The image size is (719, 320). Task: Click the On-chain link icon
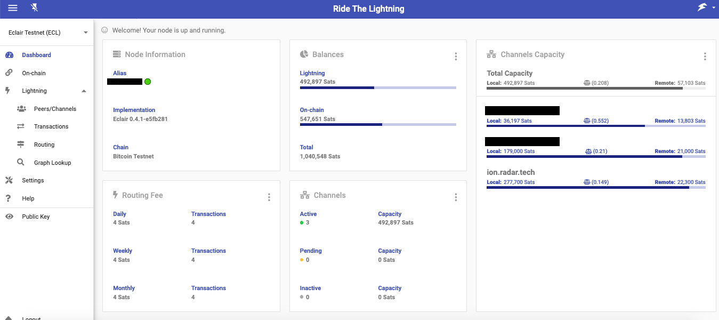9,73
